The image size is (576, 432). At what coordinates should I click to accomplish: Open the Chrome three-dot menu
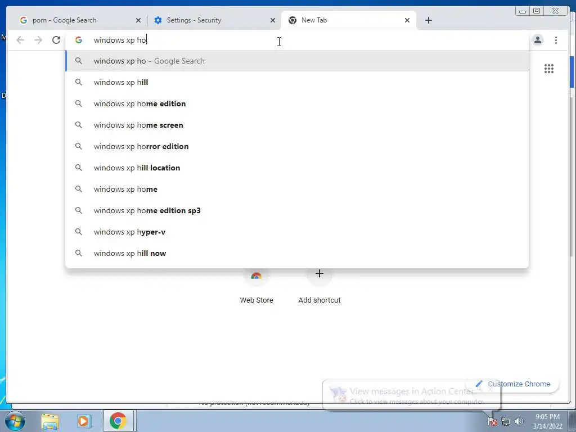[x=556, y=40]
